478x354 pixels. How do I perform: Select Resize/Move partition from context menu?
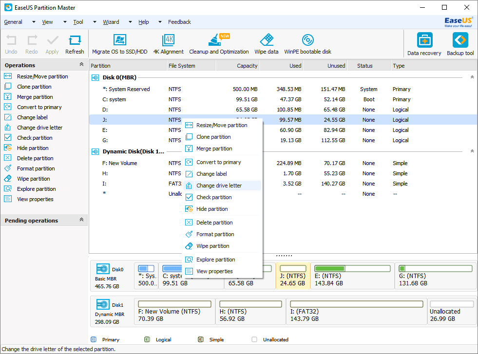[222, 125]
